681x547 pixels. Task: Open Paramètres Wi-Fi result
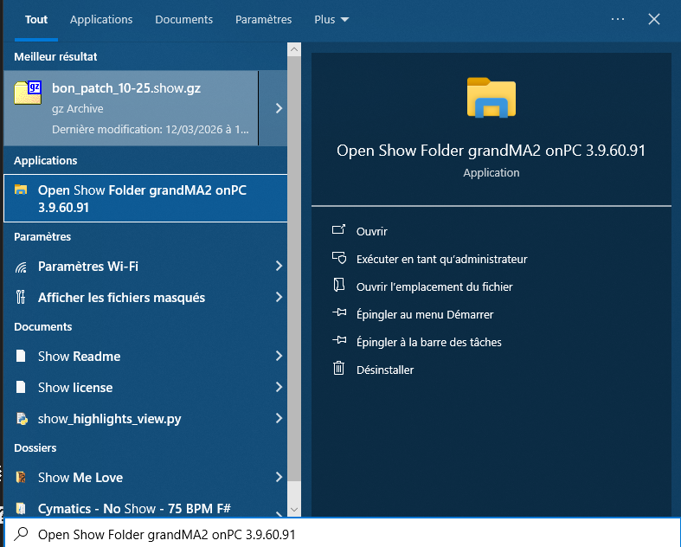coord(145,267)
